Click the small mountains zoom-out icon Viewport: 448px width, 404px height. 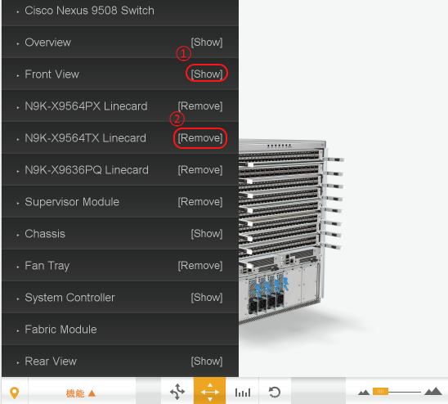364,393
